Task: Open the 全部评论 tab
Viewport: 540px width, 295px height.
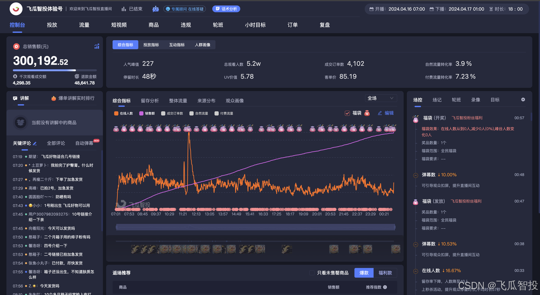Action: pyautogui.click(x=56, y=143)
